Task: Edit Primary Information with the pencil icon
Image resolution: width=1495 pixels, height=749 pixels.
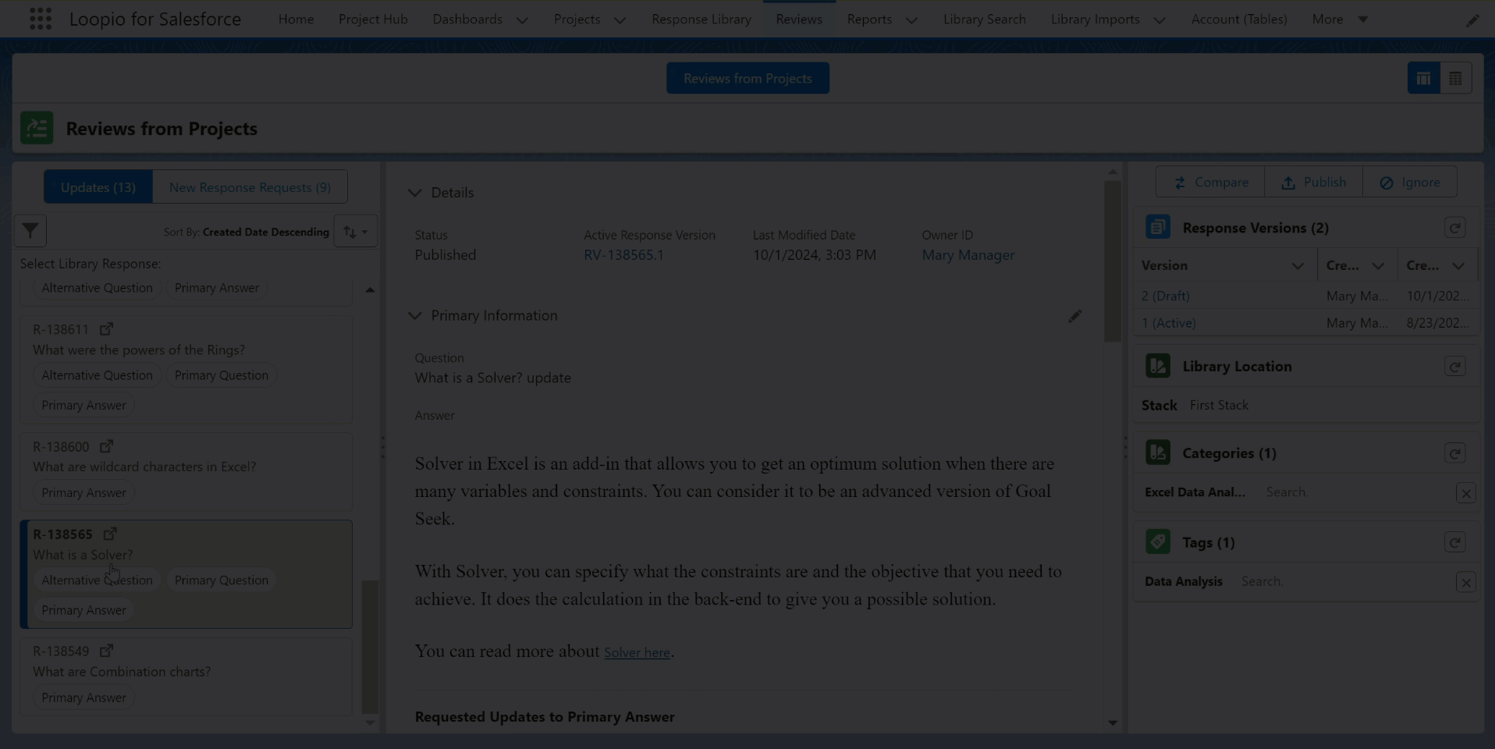Action: pos(1074,316)
